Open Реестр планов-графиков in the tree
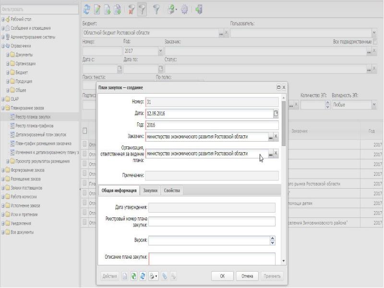 tap(34, 126)
